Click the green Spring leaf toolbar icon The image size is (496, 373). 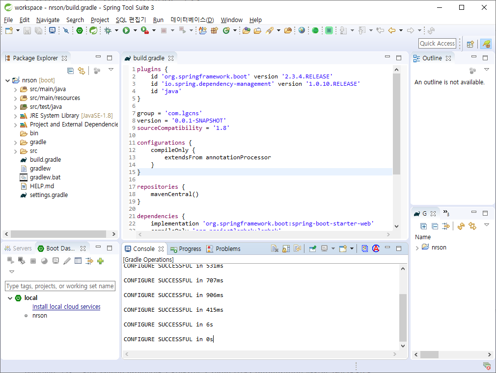93,30
